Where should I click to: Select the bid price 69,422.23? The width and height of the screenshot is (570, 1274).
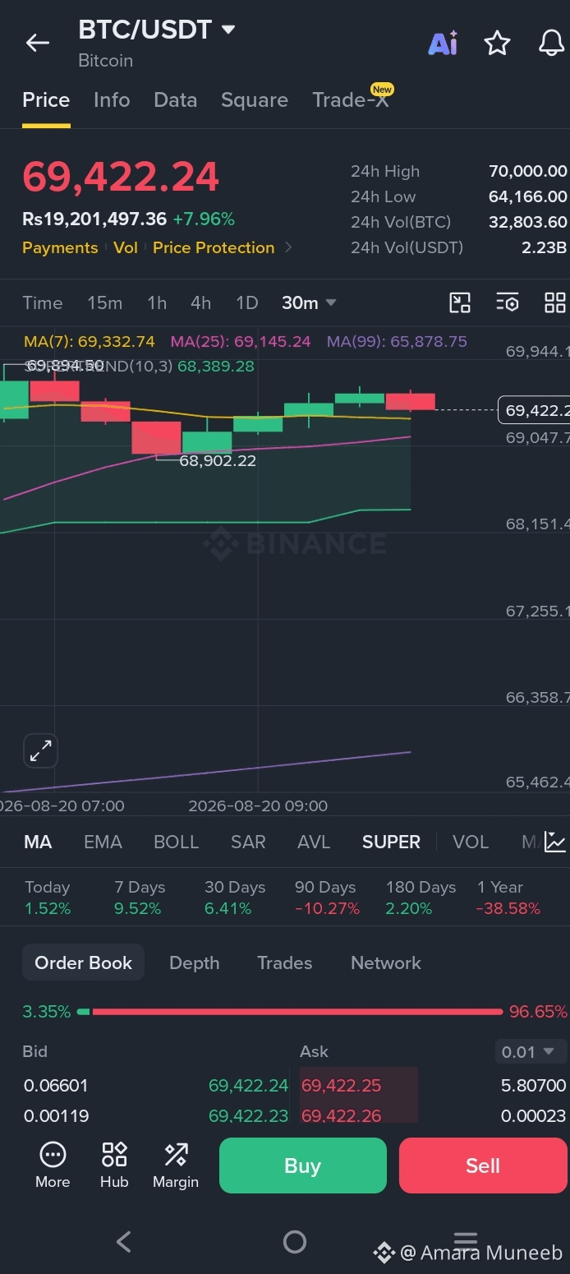coord(248,1115)
